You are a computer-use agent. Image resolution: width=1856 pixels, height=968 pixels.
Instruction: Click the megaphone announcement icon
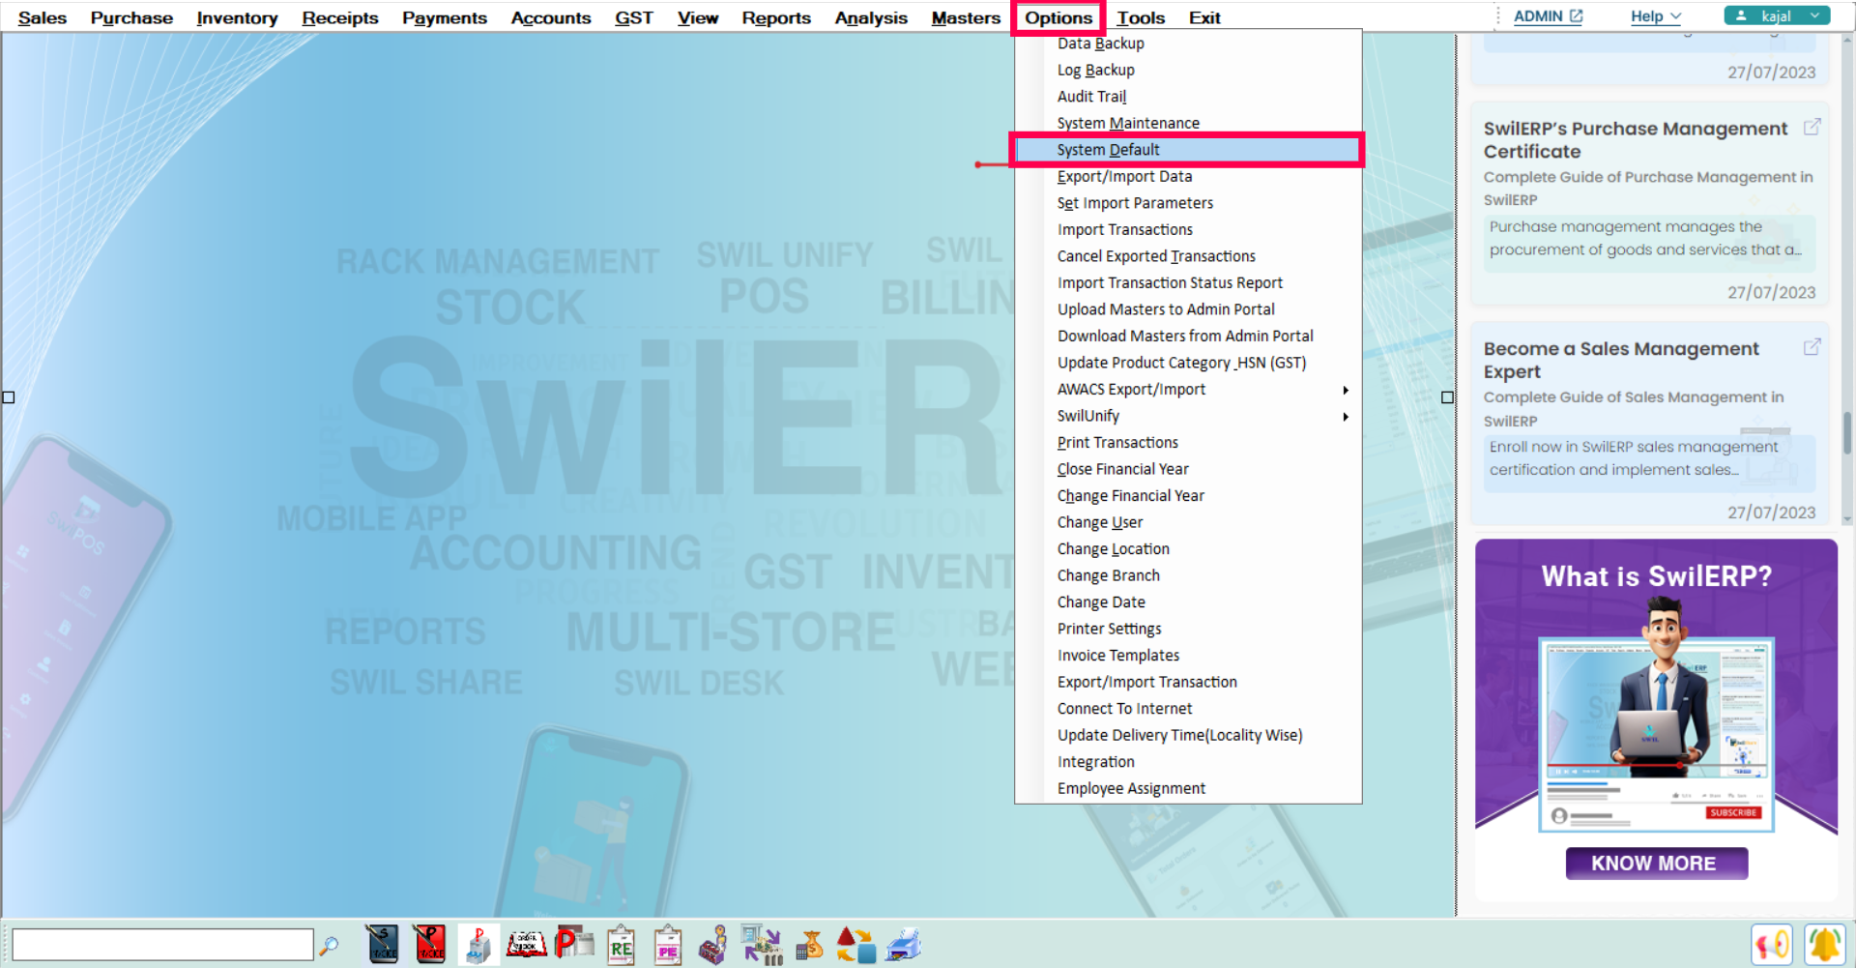1772,945
